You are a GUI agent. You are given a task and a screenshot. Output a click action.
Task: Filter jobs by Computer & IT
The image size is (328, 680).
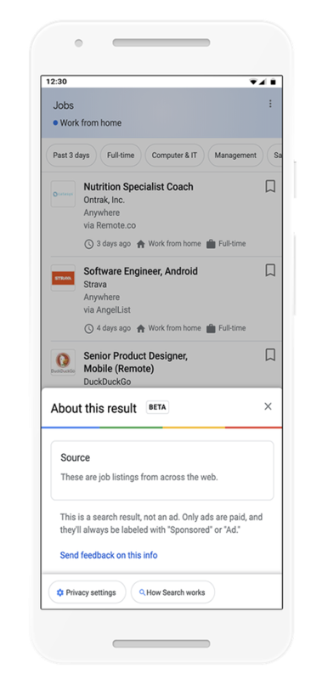click(174, 156)
